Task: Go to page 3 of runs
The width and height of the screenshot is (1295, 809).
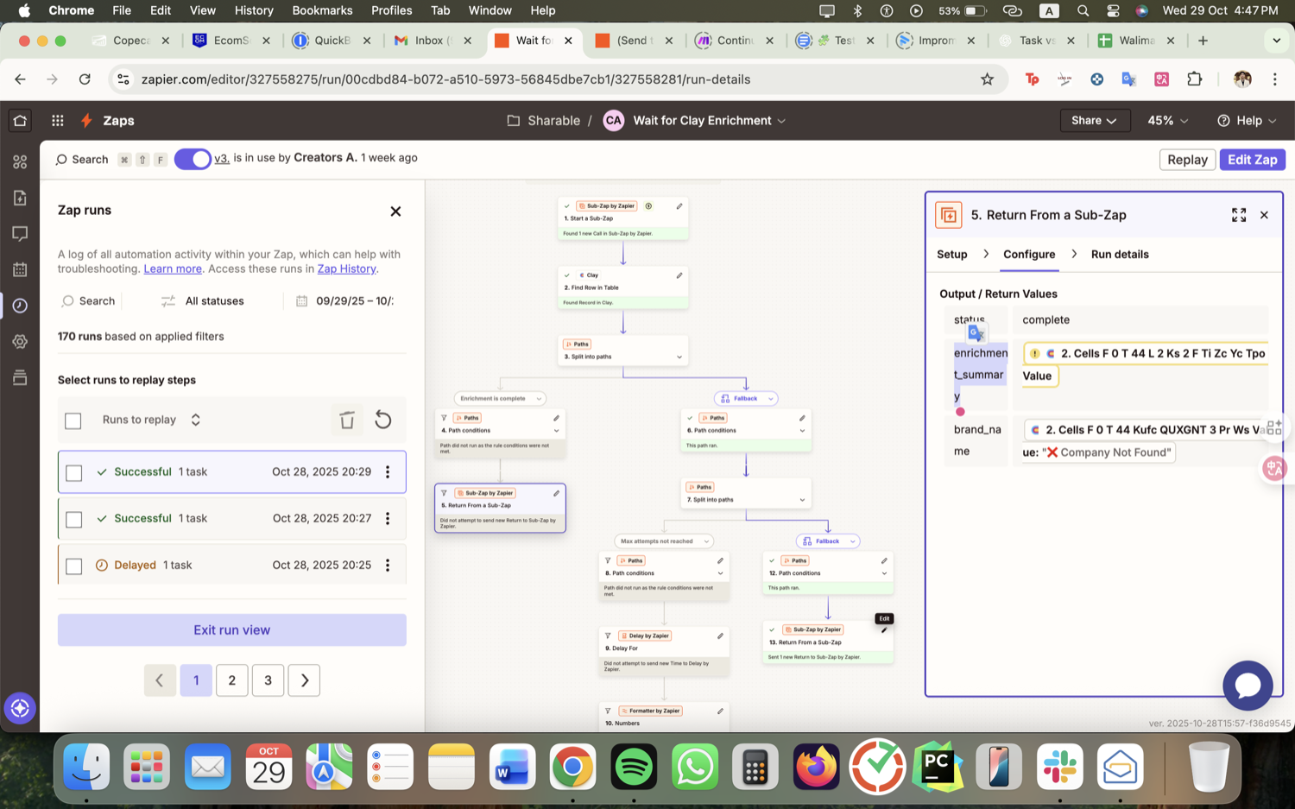Action: pos(268,680)
